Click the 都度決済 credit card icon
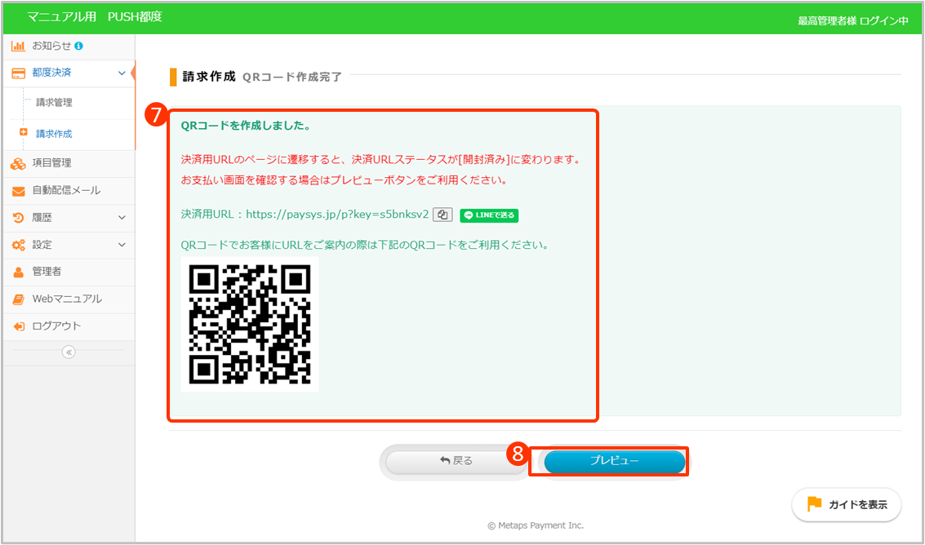 (18, 73)
